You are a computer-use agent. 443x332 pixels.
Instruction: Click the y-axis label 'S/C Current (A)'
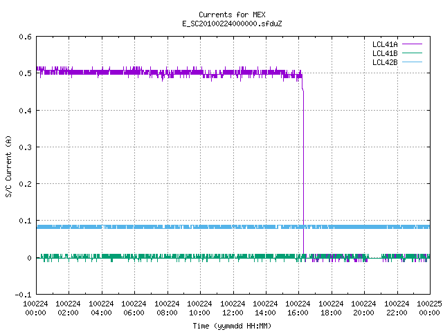pyautogui.click(x=9, y=167)
